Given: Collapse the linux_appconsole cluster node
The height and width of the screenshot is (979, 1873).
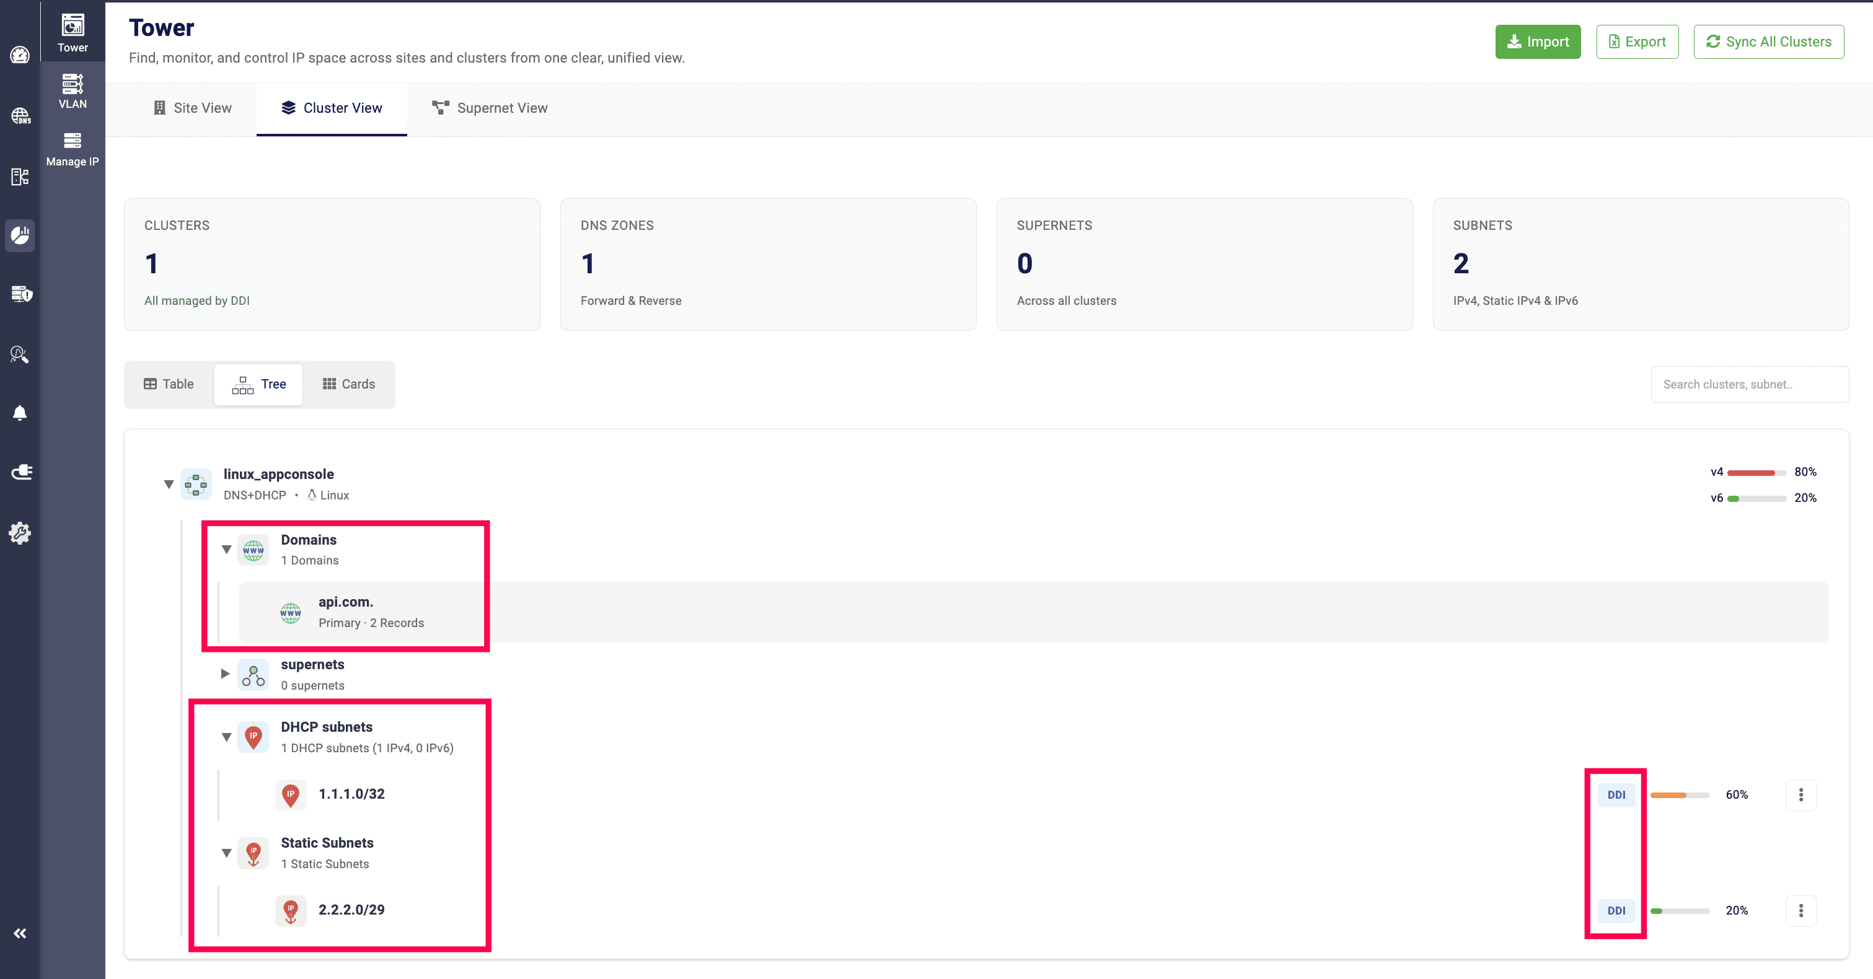Looking at the screenshot, I should tap(169, 484).
